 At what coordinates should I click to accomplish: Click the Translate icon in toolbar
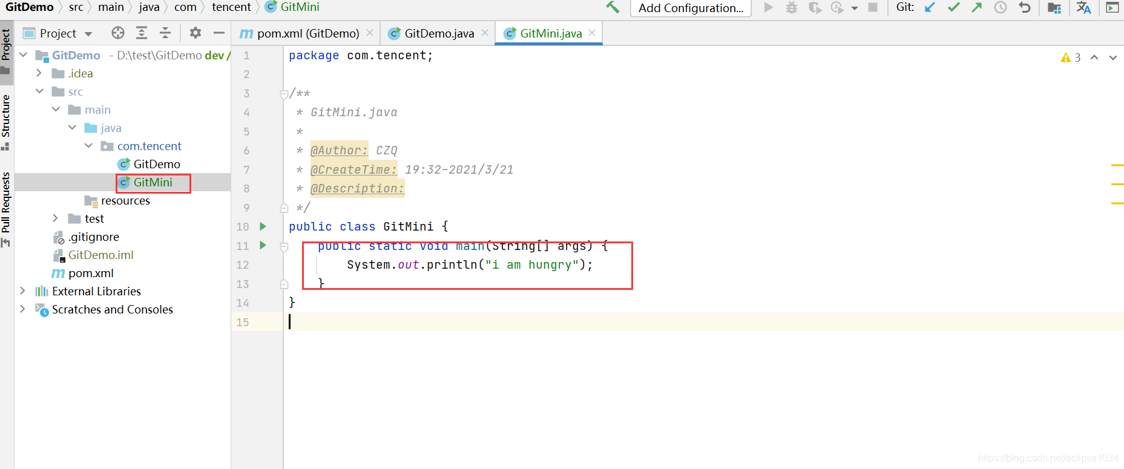point(1083,8)
